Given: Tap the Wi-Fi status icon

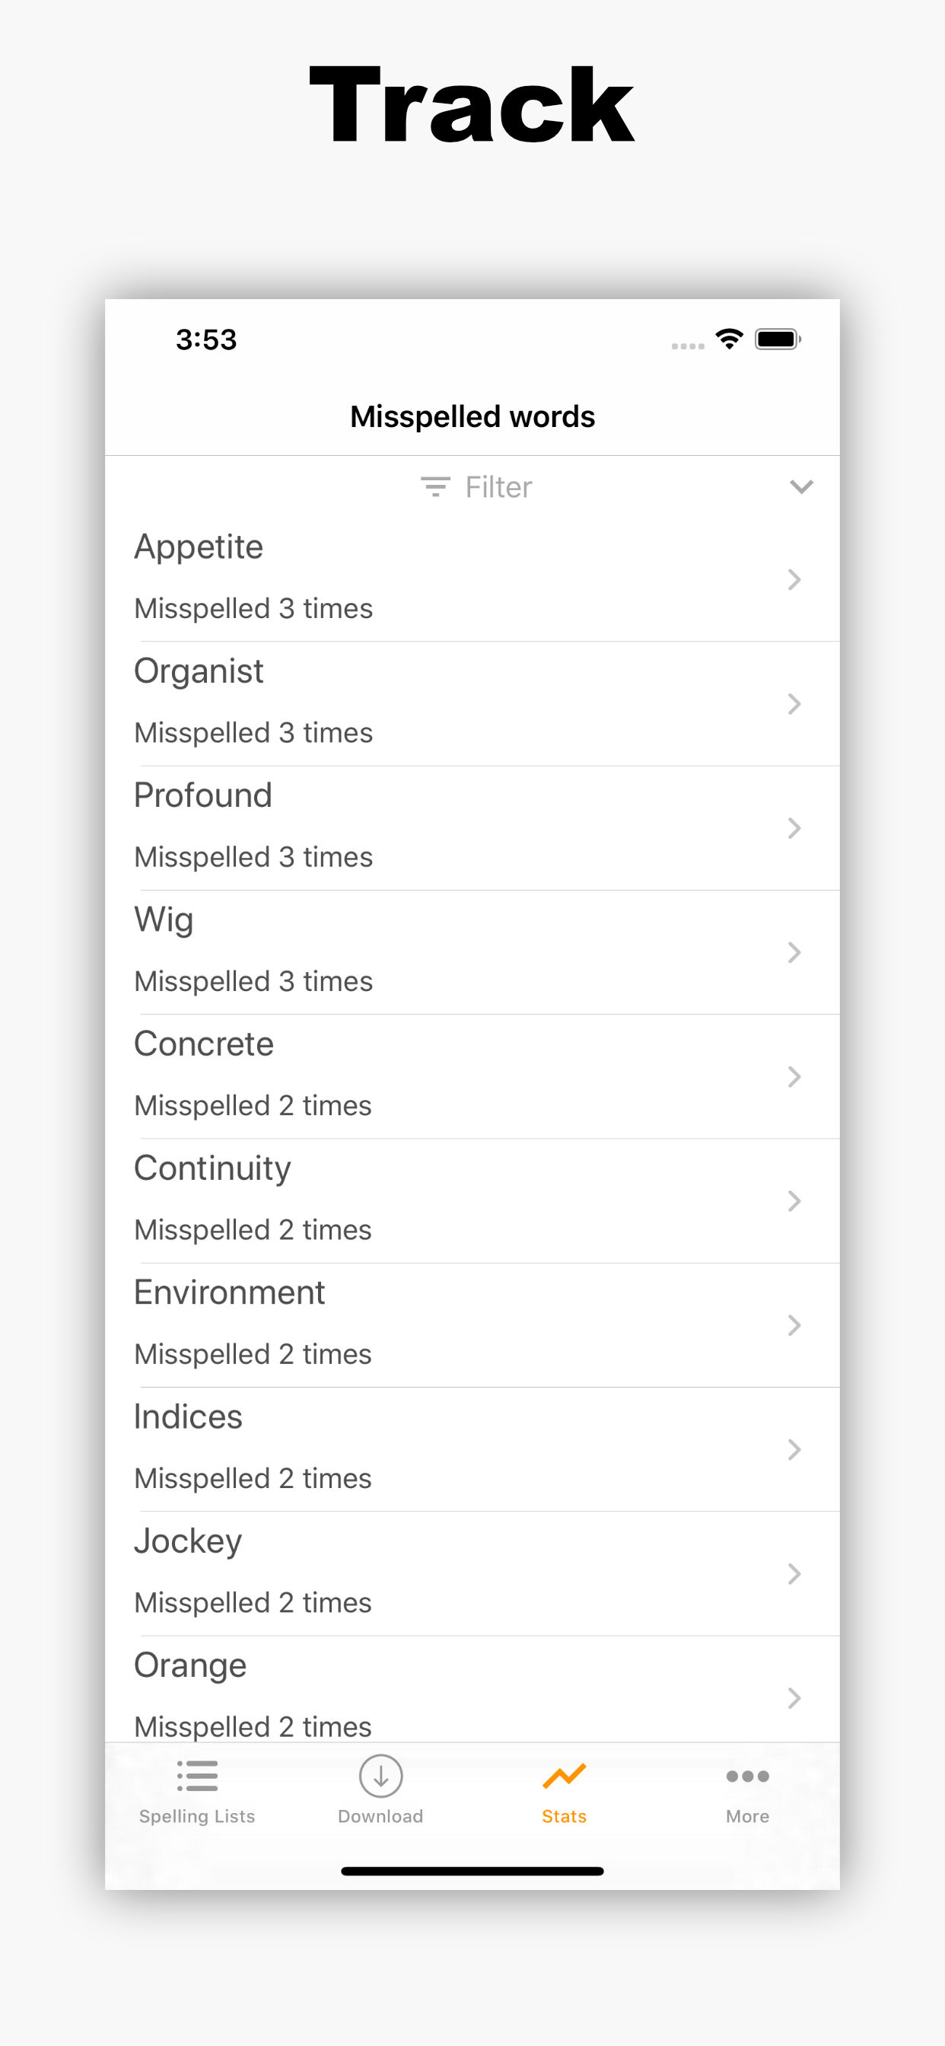Looking at the screenshot, I should tap(729, 340).
